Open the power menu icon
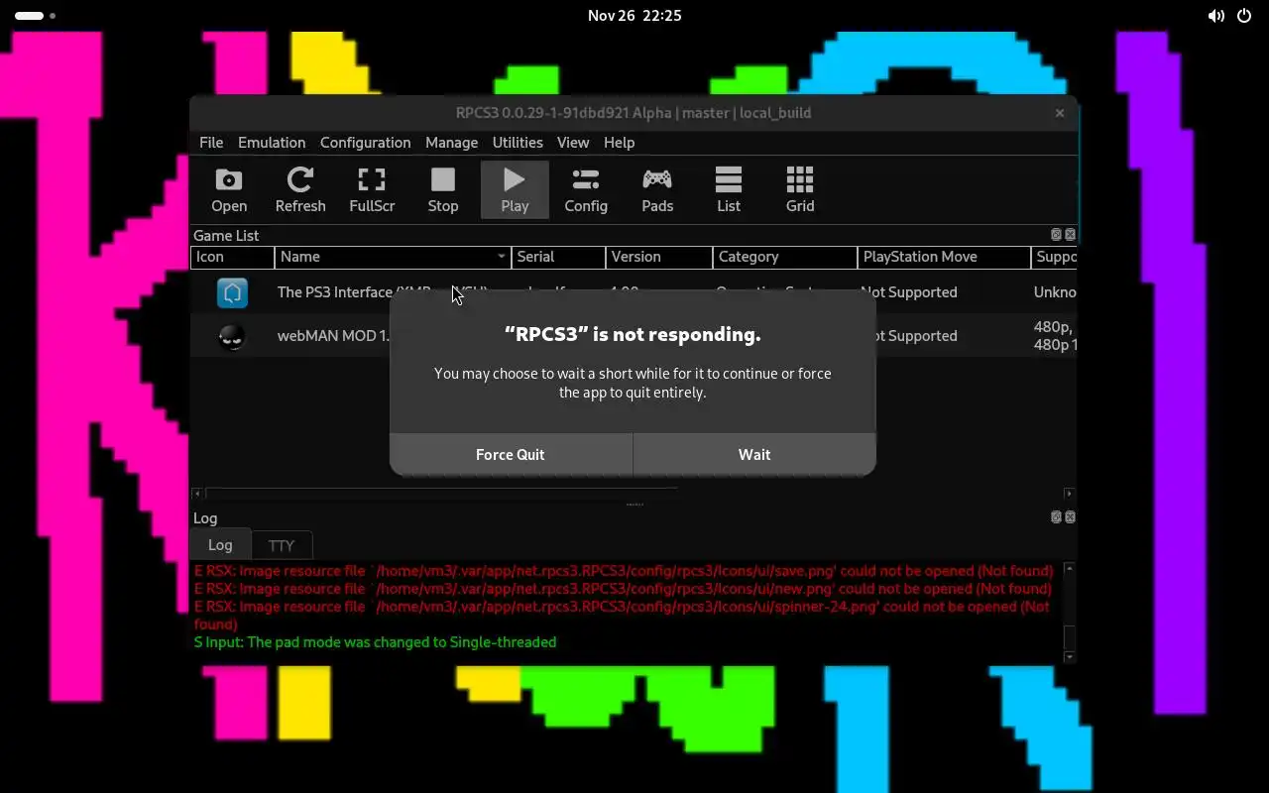Screen dimensions: 1269x793 pos(1244,16)
